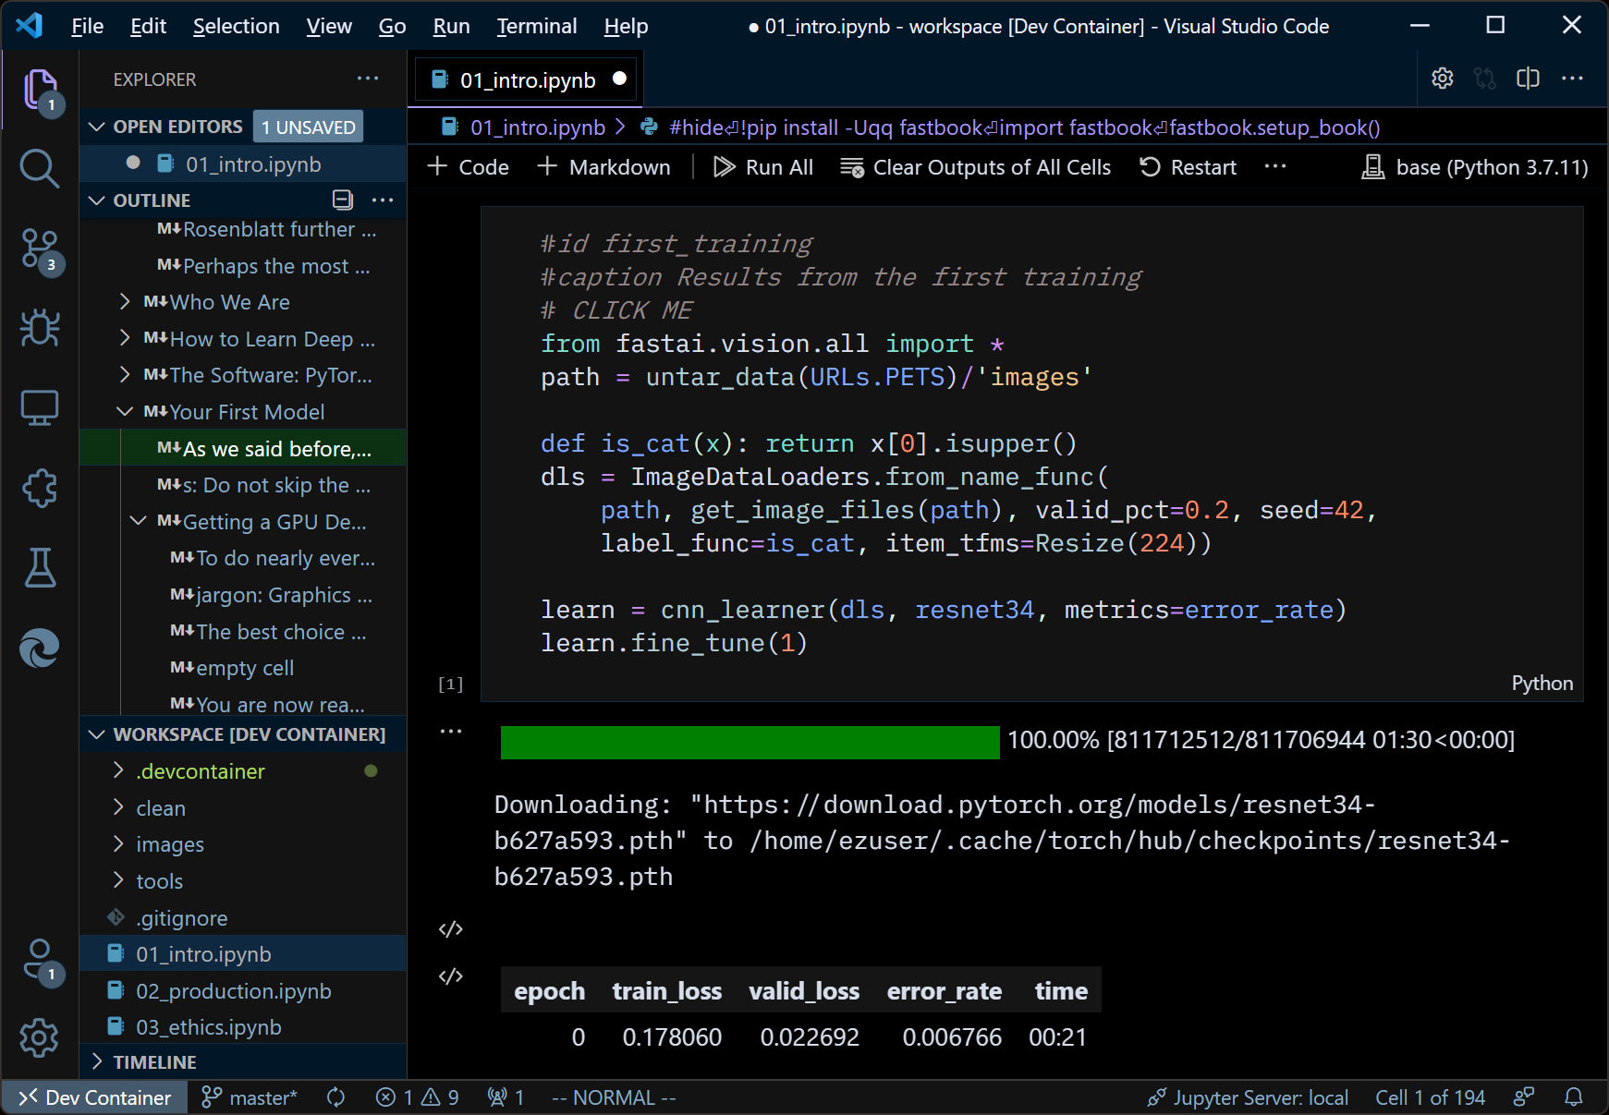
Task: Click the green download progress bar
Action: pos(750,742)
